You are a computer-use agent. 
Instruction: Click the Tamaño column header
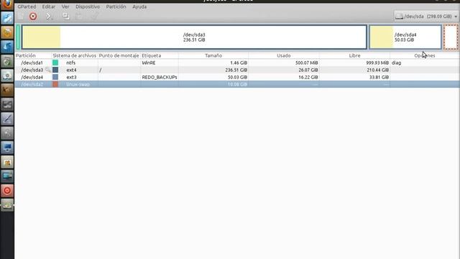coord(213,55)
